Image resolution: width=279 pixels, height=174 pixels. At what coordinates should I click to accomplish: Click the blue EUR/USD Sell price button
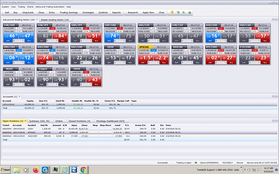(x=11, y=37)
